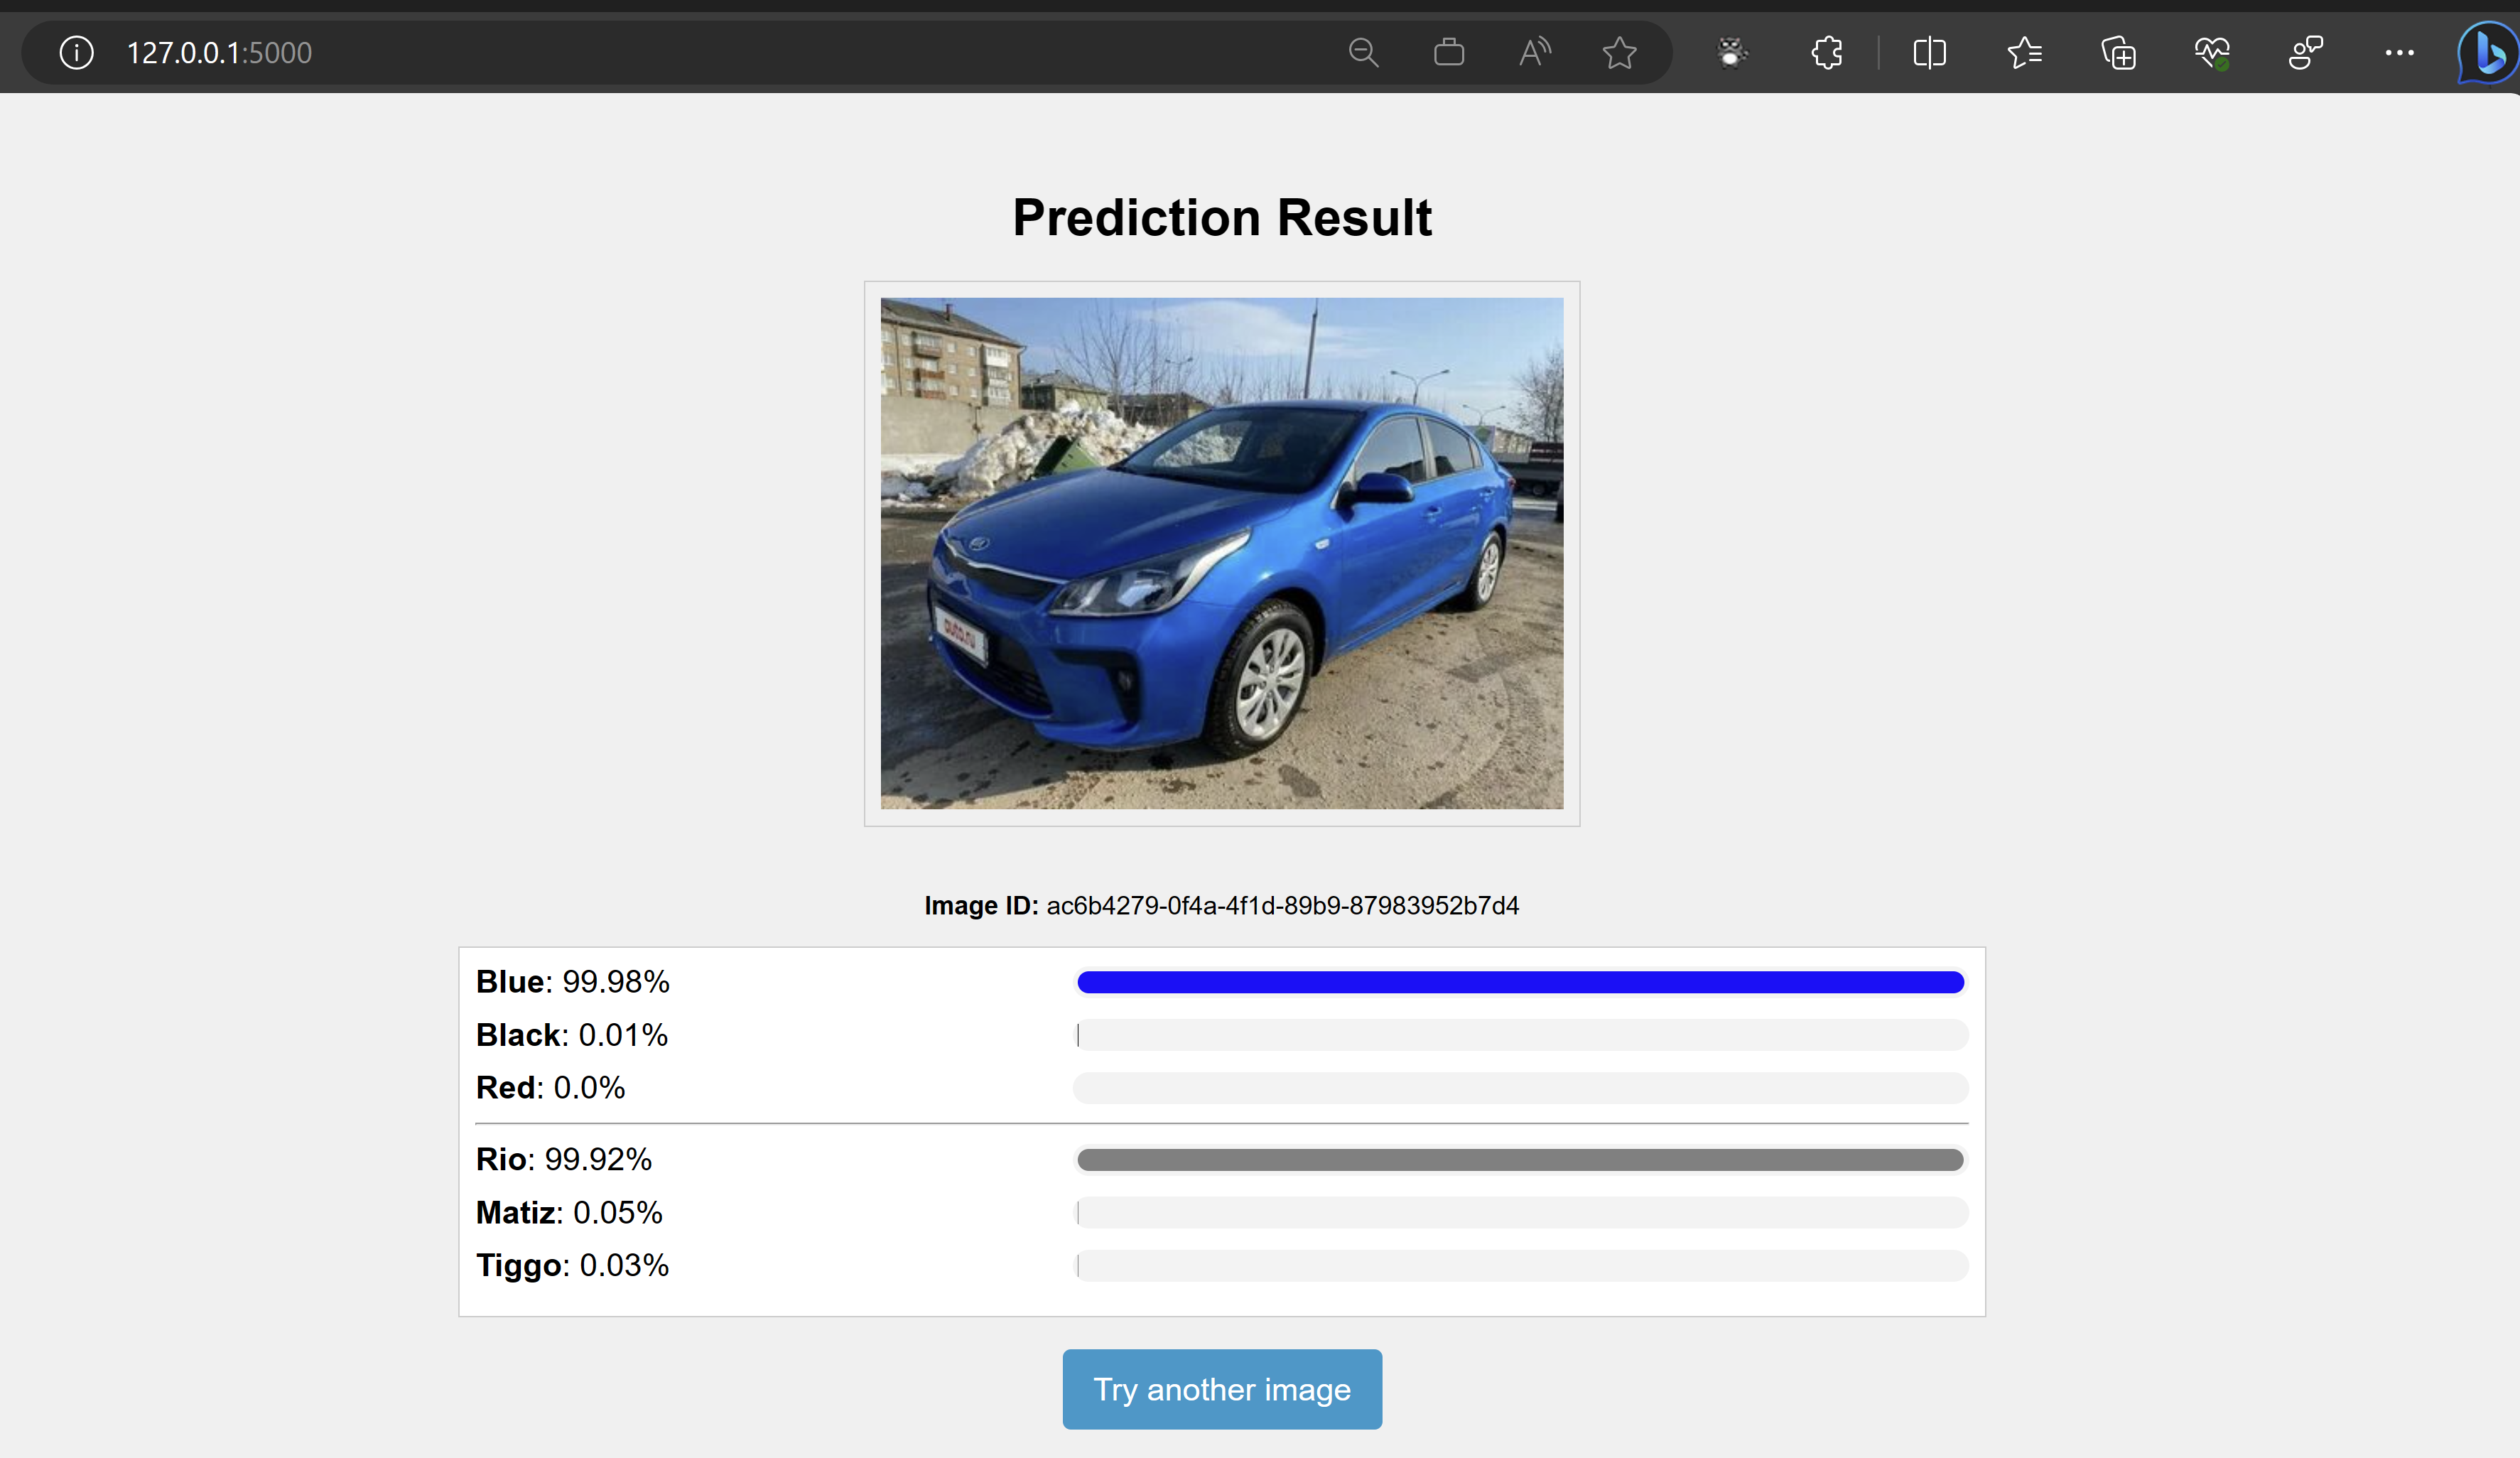
Task: Open Browser essentials heart icon
Action: [x=2212, y=52]
